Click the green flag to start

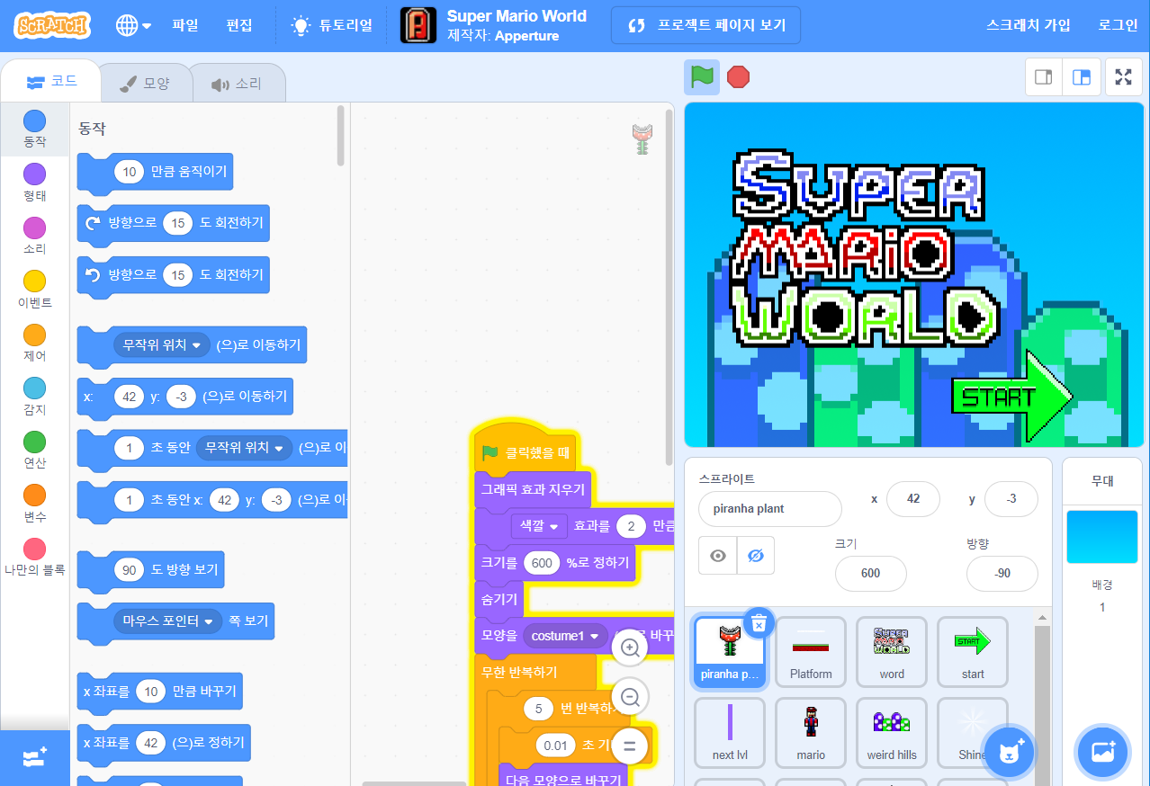point(702,77)
